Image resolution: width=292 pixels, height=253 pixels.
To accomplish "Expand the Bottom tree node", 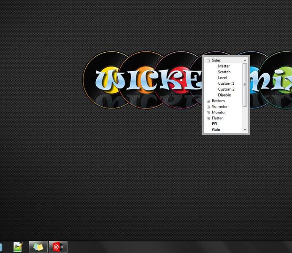I will pos(208,101).
